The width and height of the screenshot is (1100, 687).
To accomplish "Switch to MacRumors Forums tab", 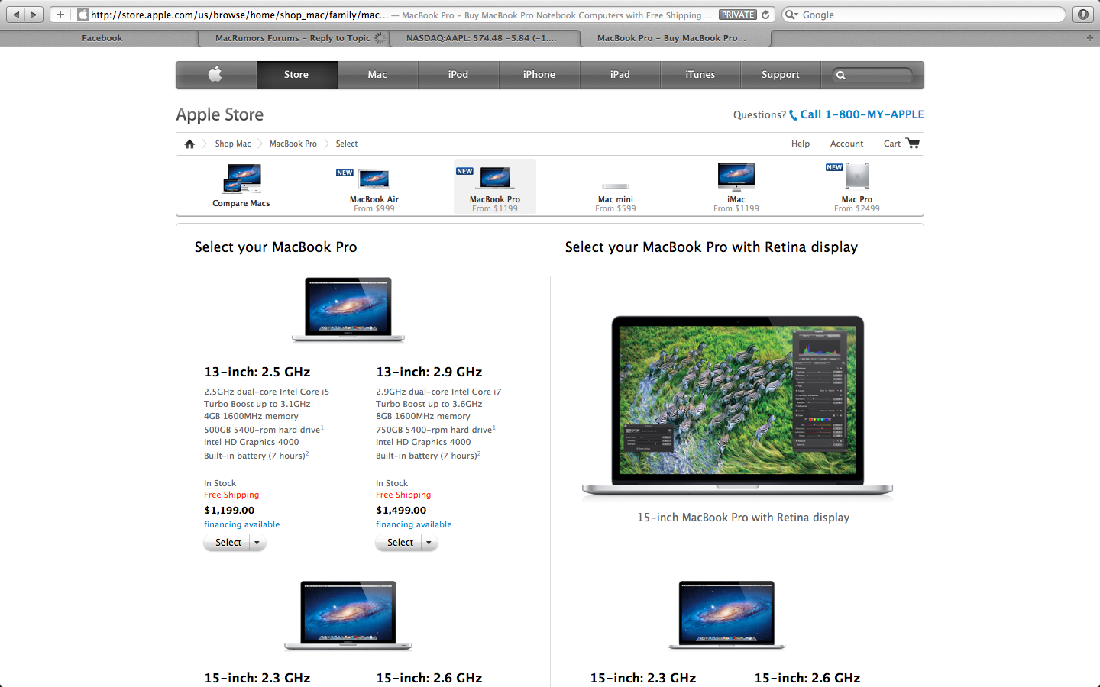I will click(293, 37).
